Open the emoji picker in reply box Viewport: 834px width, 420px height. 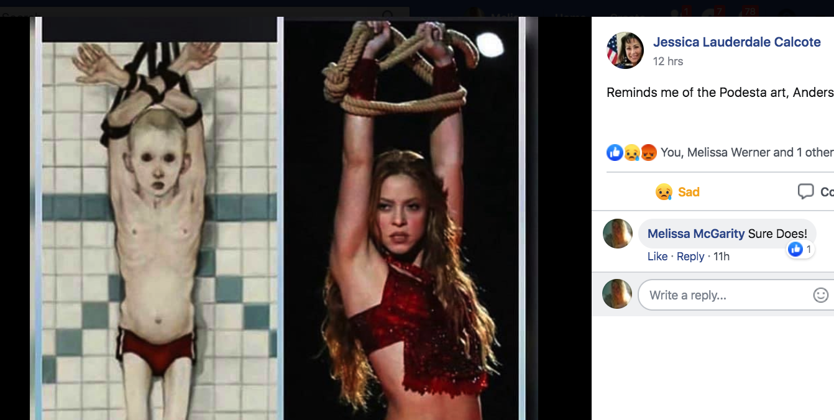[x=821, y=295]
